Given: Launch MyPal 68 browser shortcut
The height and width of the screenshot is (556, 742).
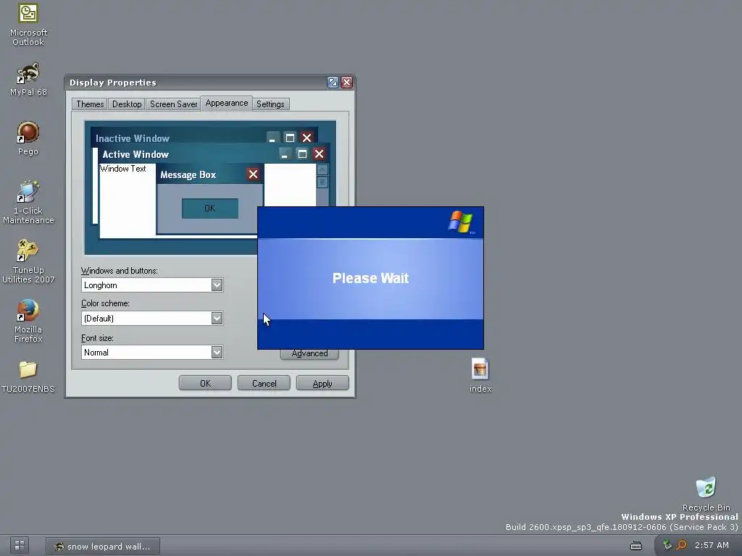Looking at the screenshot, I should coord(28,79).
